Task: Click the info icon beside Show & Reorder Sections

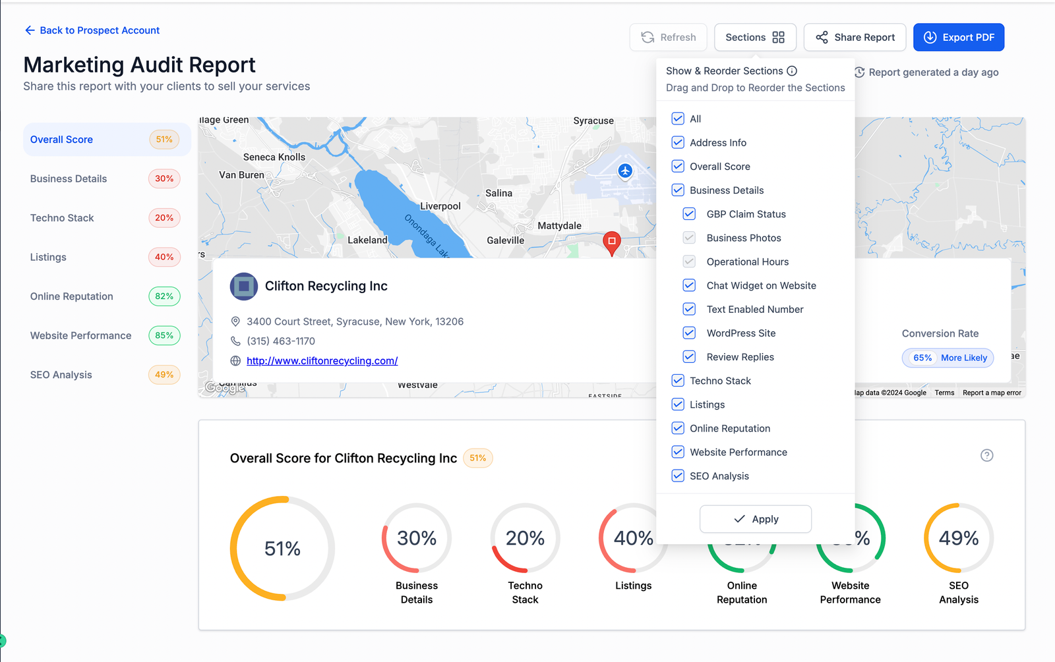Action: click(x=792, y=71)
